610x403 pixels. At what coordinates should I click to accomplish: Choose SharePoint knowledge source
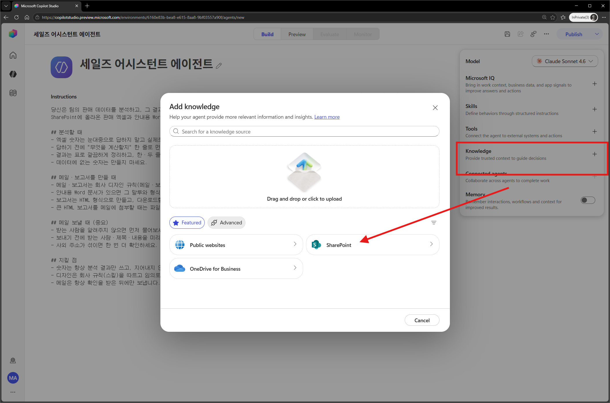pos(373,245)
